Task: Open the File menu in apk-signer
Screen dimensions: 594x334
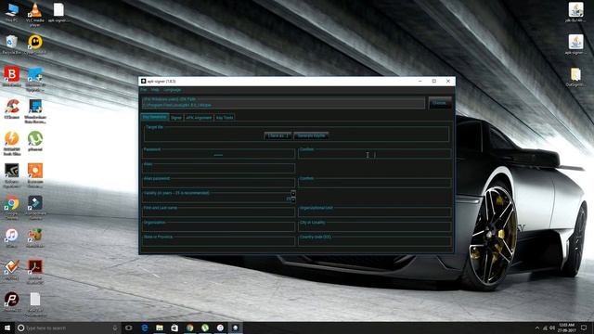Action: point(144,90)
